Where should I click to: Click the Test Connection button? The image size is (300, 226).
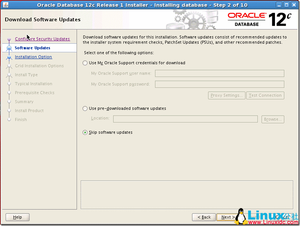pos(265,95)
